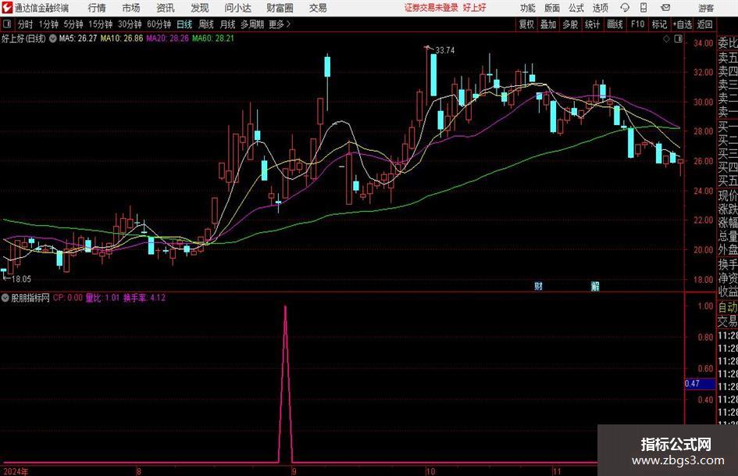Click the MA60: 28.21 label
Screen dimensions: 738x476
[x=212, y=38]
